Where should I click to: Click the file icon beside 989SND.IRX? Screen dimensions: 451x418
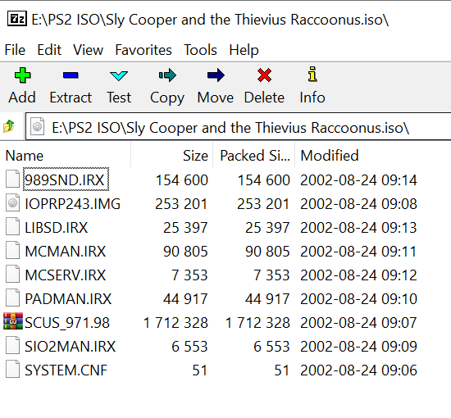[12, 179]
